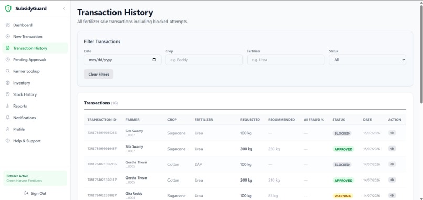Viewport: 423px width, 200px height.
Task: Select the Transaction History sidebar item
Action: [35, 48]
